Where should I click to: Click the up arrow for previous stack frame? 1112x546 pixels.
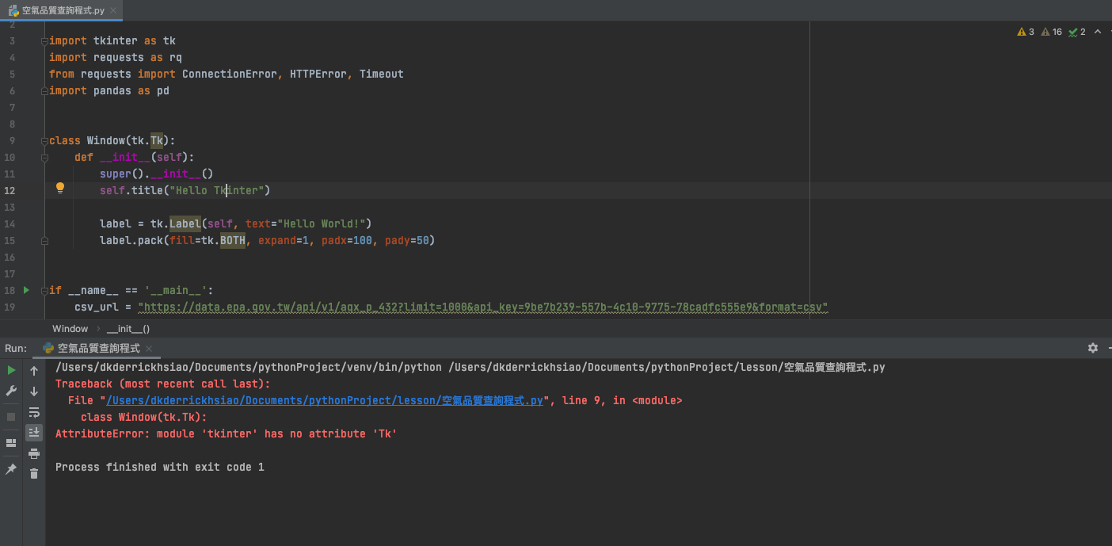pos(34,371)
